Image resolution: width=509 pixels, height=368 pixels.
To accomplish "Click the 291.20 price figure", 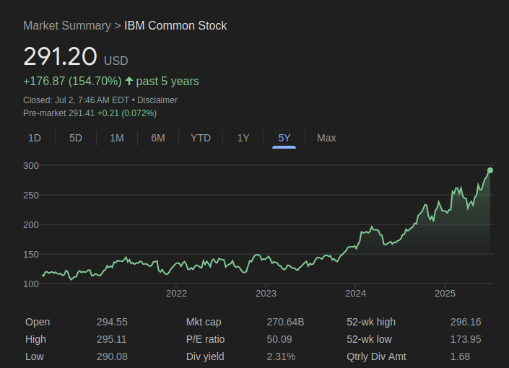I will pyautogui.click(x=60, y=56).
